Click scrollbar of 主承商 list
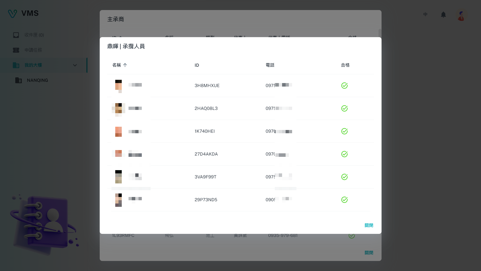Image resolution: width=481 pixels, height=271 pixels. [x=380, y=33]
